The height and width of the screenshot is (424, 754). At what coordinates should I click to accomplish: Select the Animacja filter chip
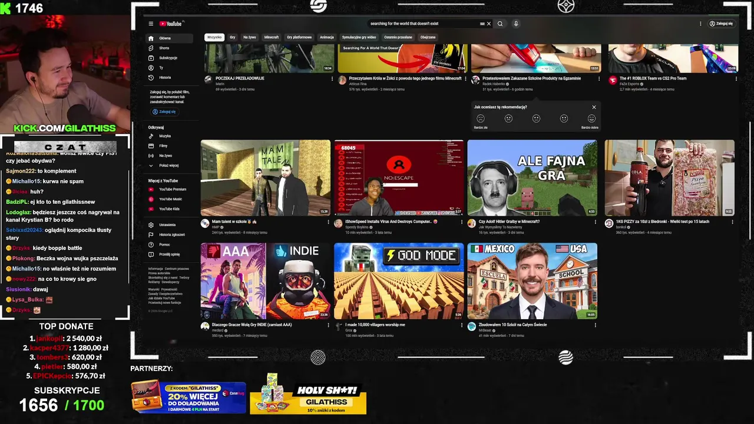point(327,37)
